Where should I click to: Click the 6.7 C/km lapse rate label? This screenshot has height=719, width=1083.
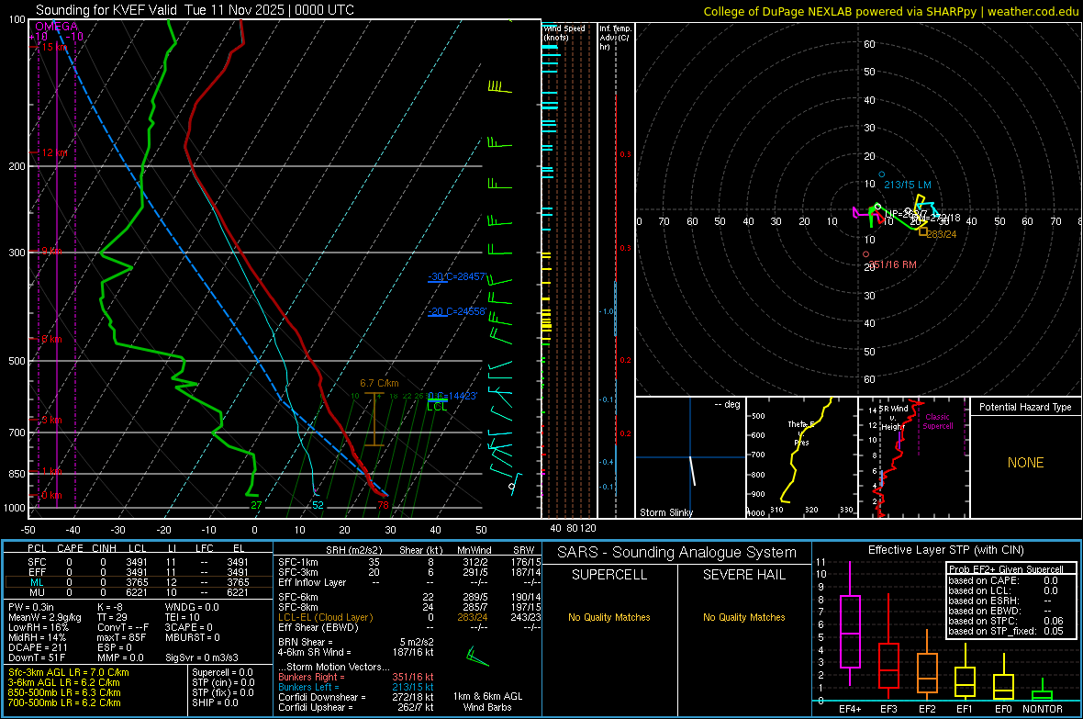[379, 383]
